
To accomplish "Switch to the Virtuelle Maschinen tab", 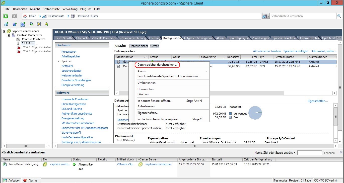I will (x=104, y=38).
